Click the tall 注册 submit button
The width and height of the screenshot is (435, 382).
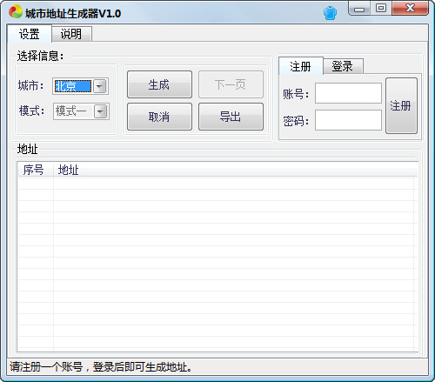pos(401,105)
